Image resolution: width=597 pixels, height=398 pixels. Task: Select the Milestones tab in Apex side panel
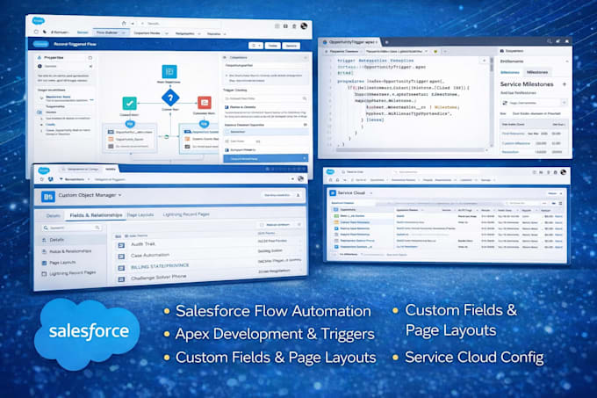pos(537,72)
